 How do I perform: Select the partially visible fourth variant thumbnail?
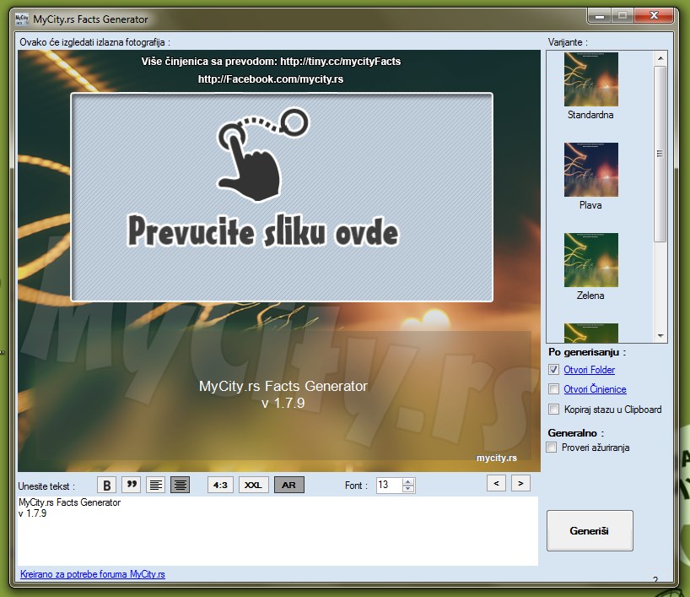coord(591,333)
